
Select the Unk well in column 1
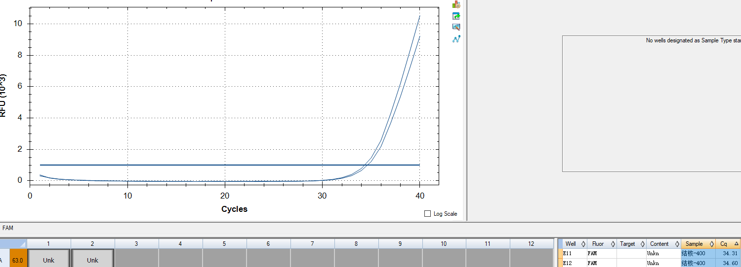[48, 258]
